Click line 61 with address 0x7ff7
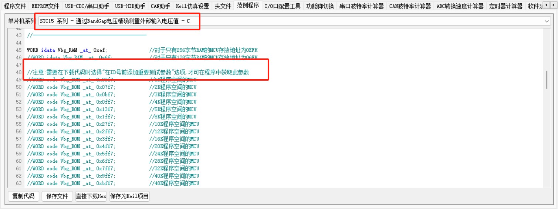Viewport: 558px width, 209px height. [x=71, y=168]
